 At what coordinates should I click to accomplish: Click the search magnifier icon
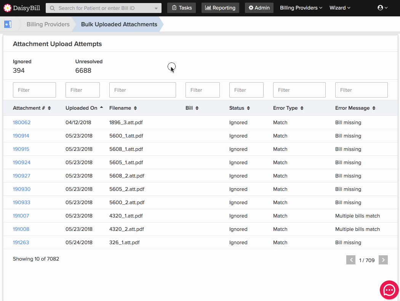coord(52,8)
